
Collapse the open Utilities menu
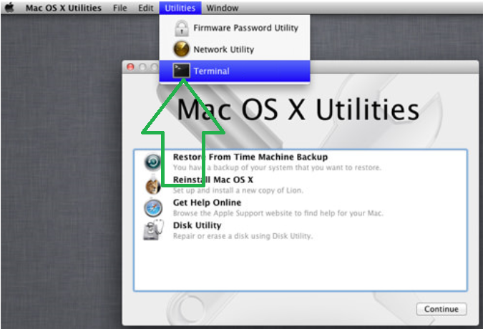[179, 8]
